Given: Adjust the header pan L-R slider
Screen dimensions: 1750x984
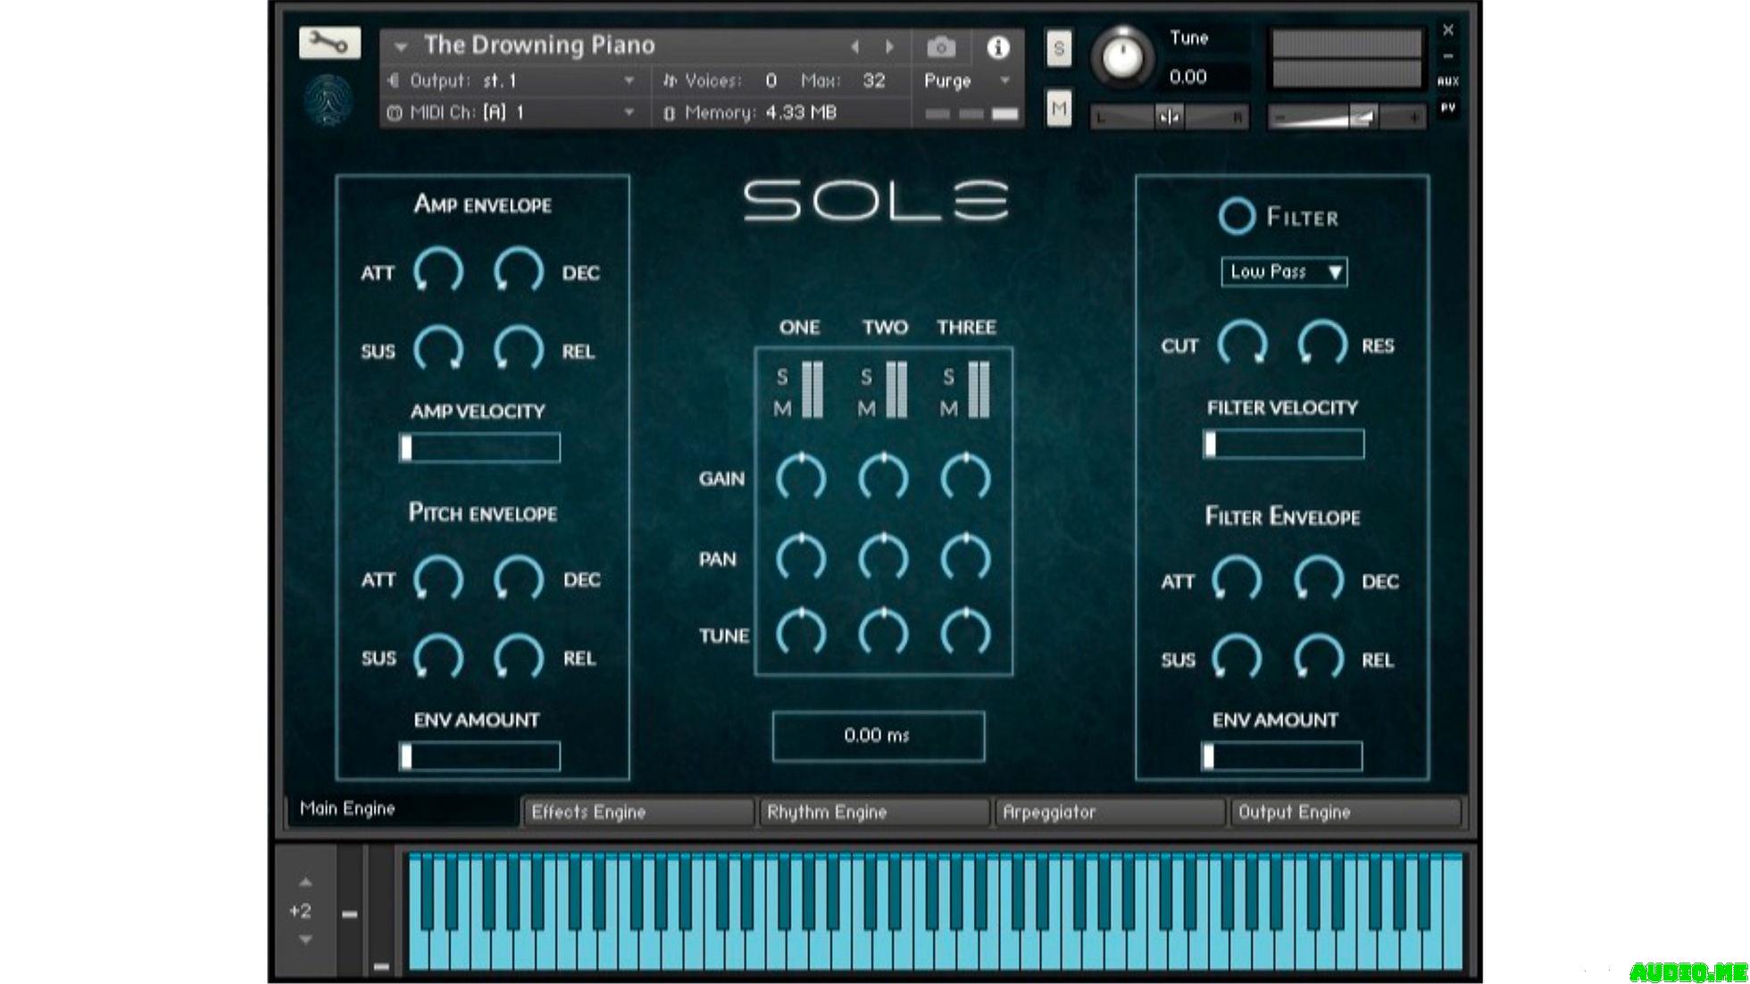Looking at the screenshot, I should (1169, 117).
